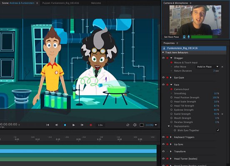Collapse the Track Item Behaviors section
The height and width of the screenshot is (166, 230).
[163, 52]
